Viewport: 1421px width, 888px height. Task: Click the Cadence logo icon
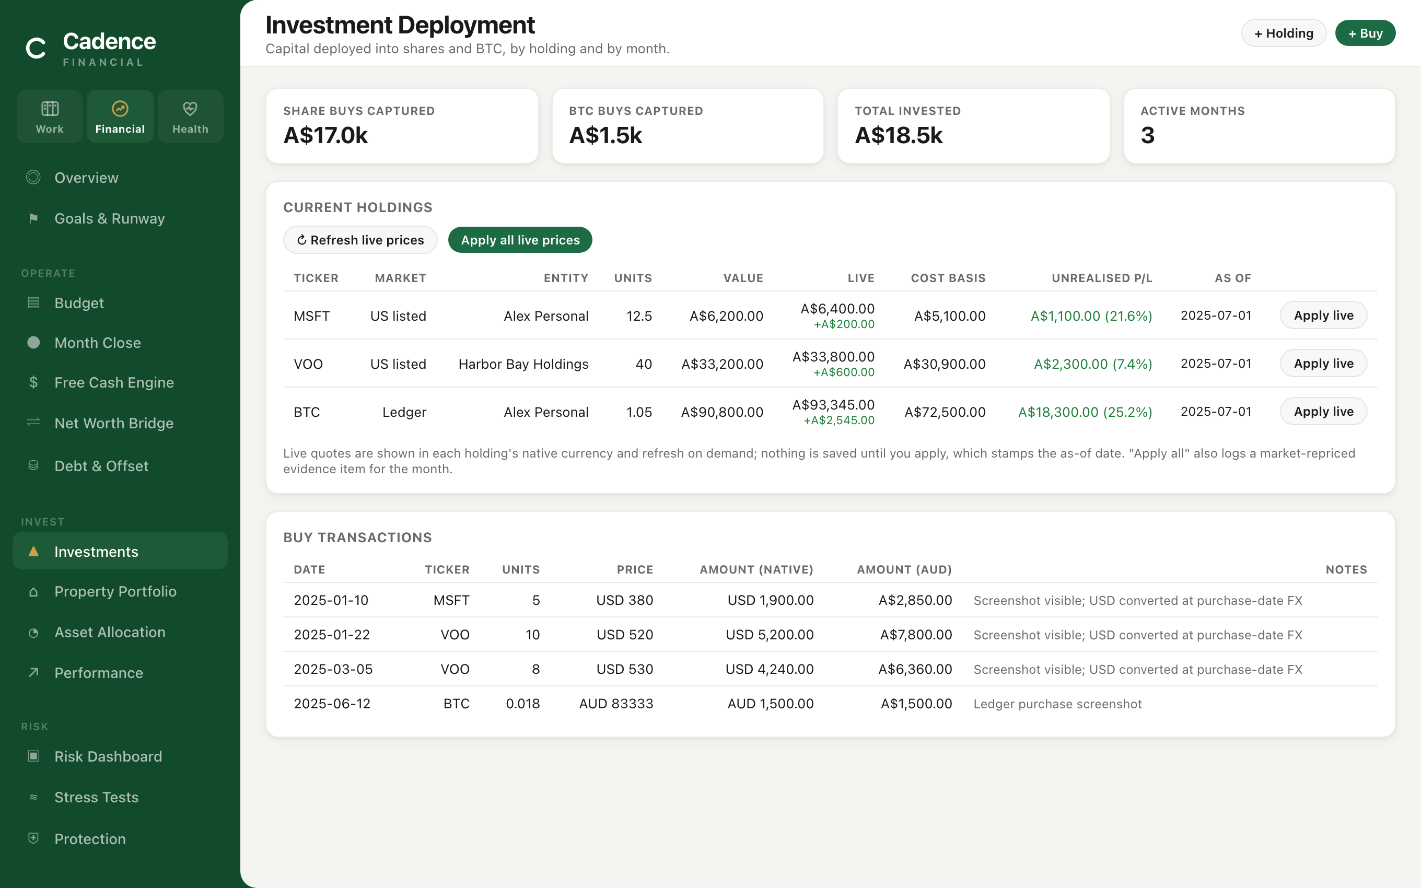pyautogui.click(x=36, y=48)
